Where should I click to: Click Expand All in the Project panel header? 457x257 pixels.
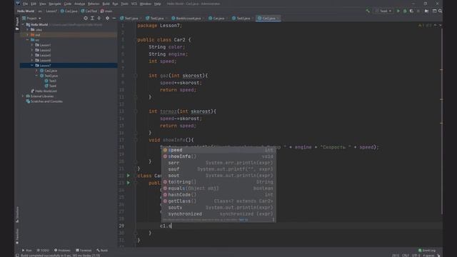coord(92,18)
